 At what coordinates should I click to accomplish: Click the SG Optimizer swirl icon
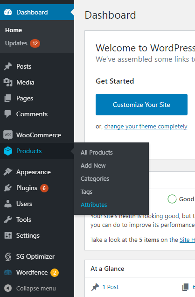tap(8, 257)
